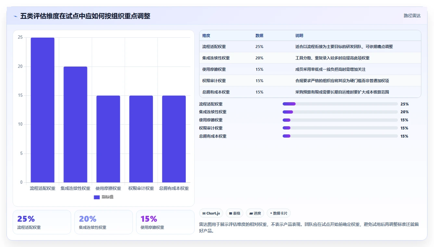Open the 路径雷达 label in the header
434x247 pixels.
(412, 16)
